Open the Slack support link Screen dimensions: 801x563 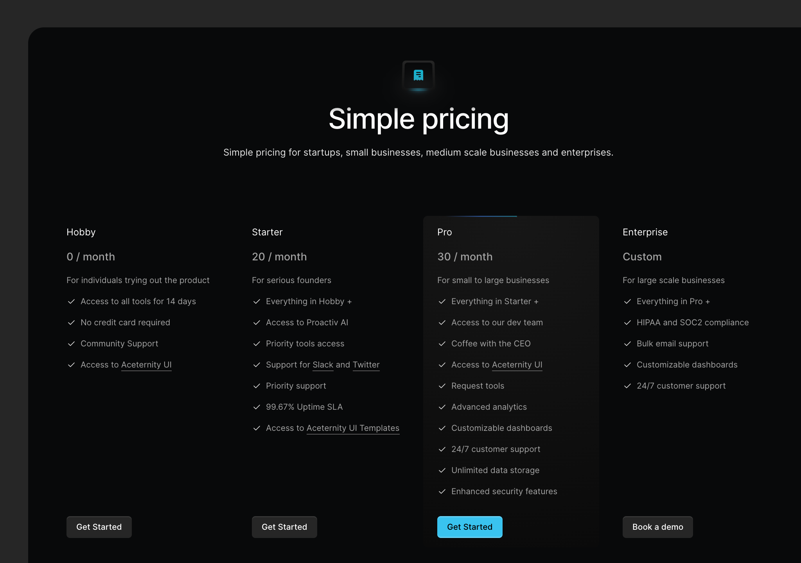pos(322,364)
